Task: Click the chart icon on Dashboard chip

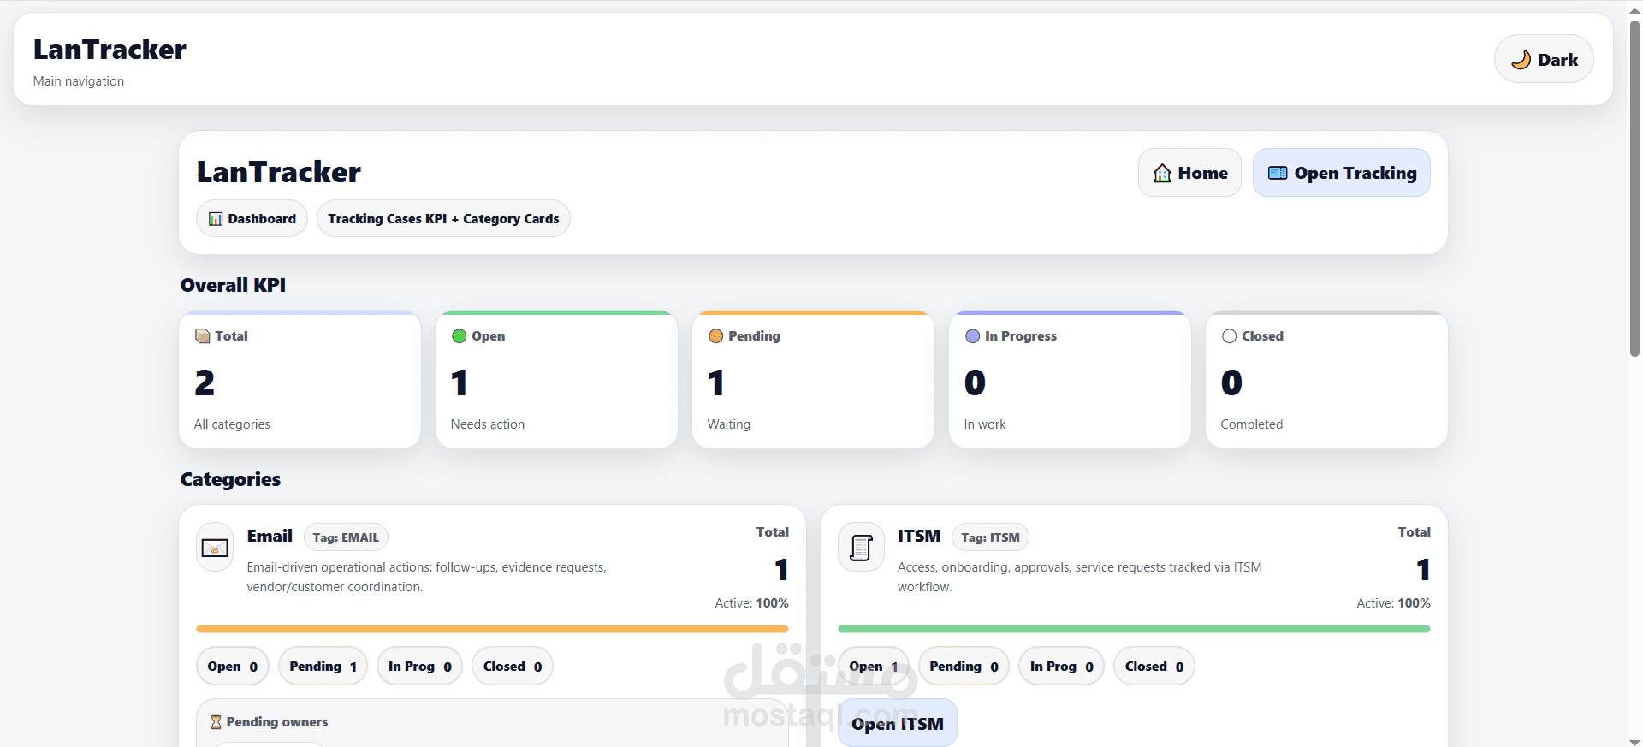Action: pyautogui.click(x=216, y=219)
